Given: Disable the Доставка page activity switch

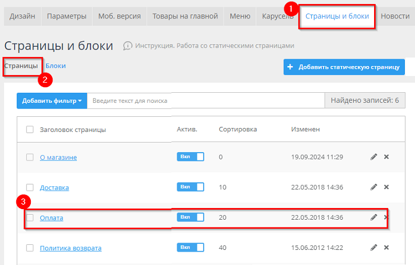Looking at the screenshot, I should 190,187.
